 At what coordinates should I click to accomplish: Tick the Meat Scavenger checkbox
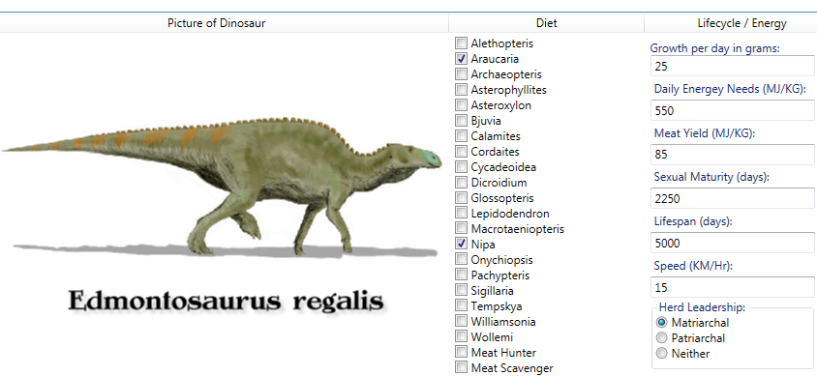point(461,367)
